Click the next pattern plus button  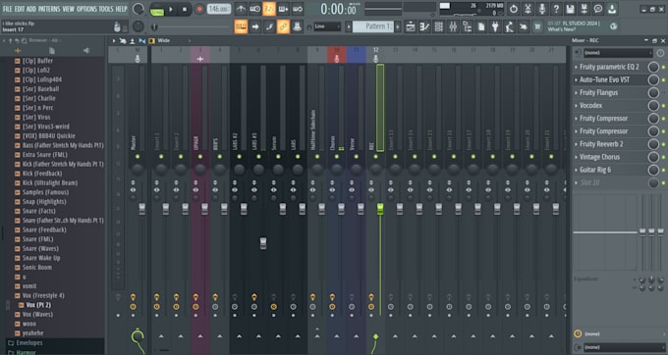pyautogui.click(x=398, y=26)
